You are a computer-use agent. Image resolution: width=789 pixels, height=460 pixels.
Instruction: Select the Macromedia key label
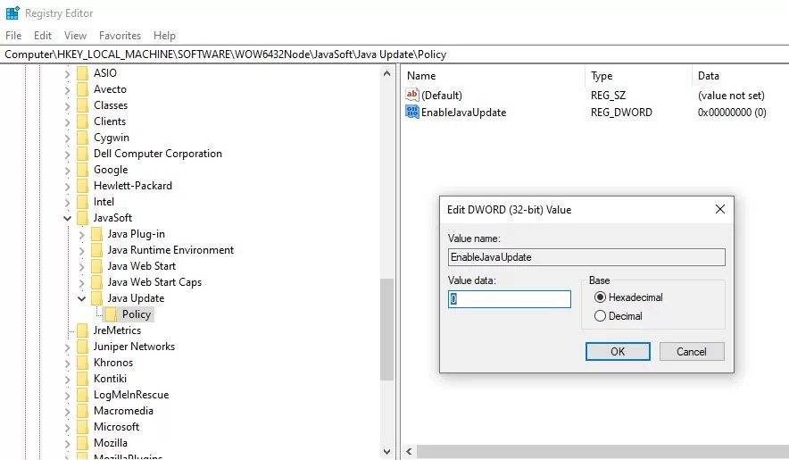click(x=123, y=411)
